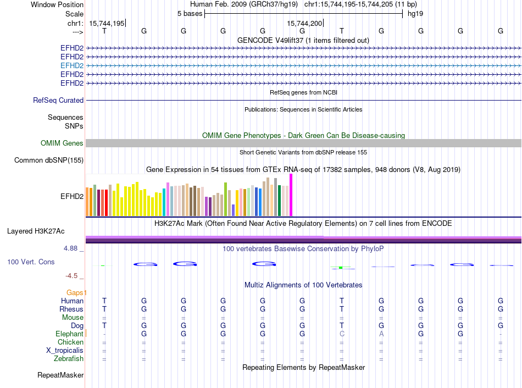
Task: Open the RefSeq Curated track label
Action: (58, 100)
